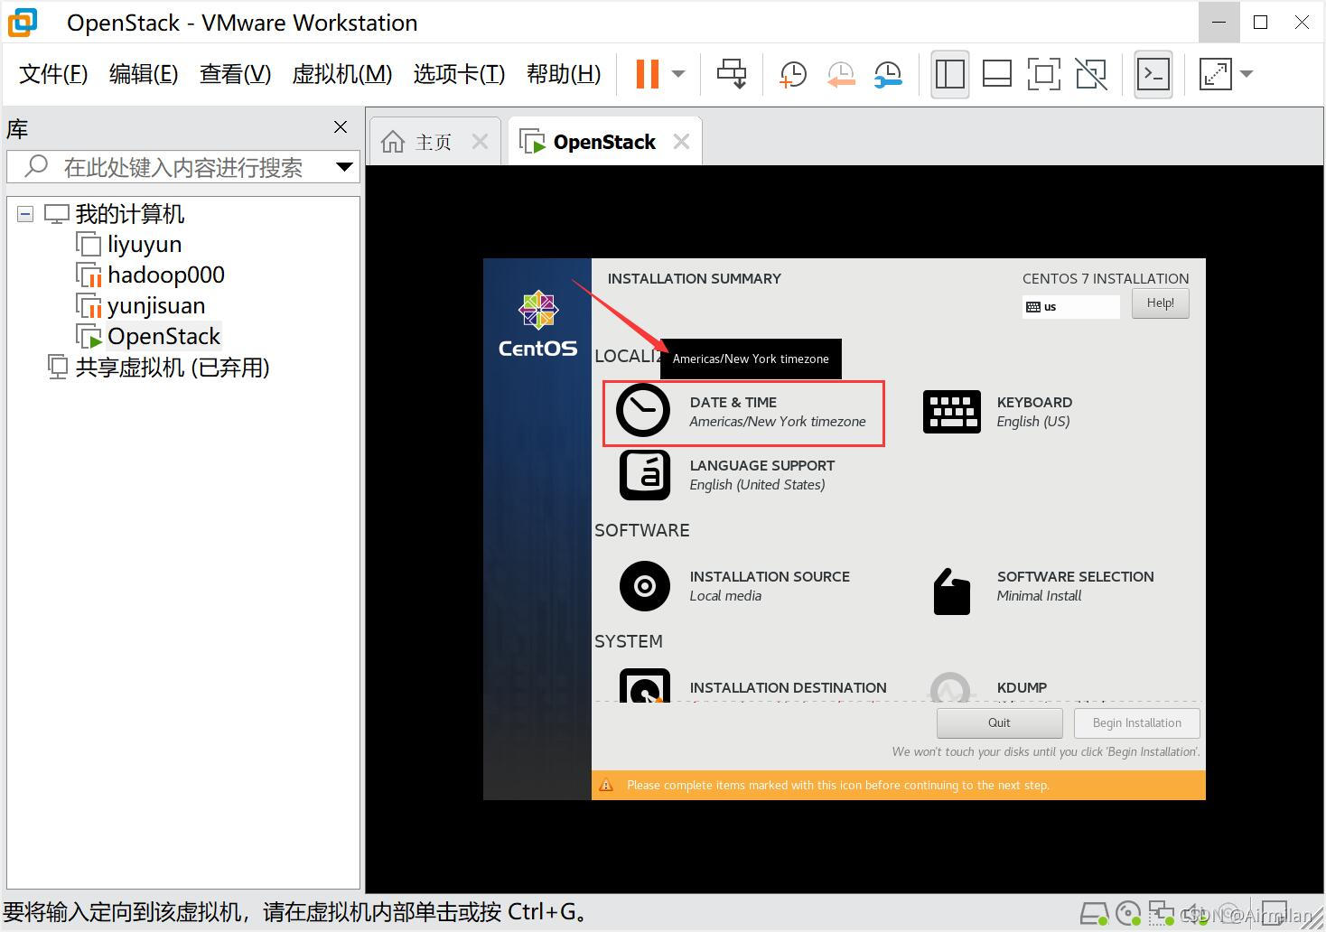The image size is (1326, 932).
Task: Click the orange warning triangle icon
Action: point(607,785)
